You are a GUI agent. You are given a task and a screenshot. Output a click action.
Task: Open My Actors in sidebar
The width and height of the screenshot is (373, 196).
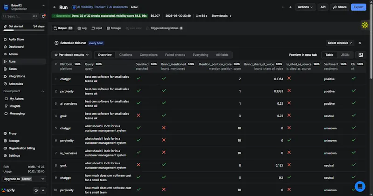coord(23,99)
